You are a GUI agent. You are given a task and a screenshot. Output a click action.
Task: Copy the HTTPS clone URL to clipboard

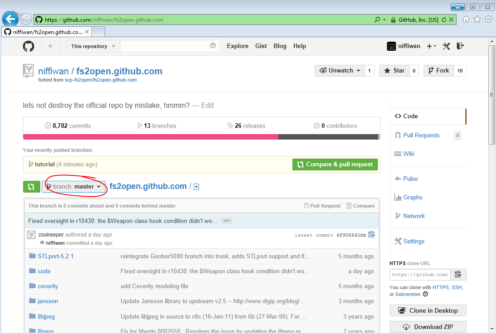[458, 275]
